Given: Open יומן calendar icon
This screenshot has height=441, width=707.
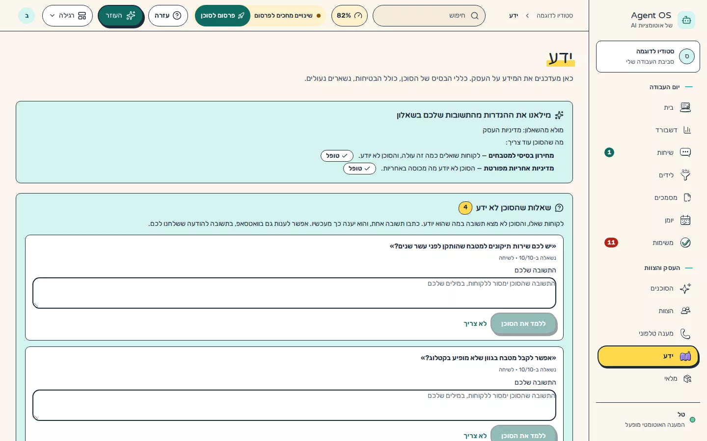Looking at the screenshot, I should click(685, 220).
